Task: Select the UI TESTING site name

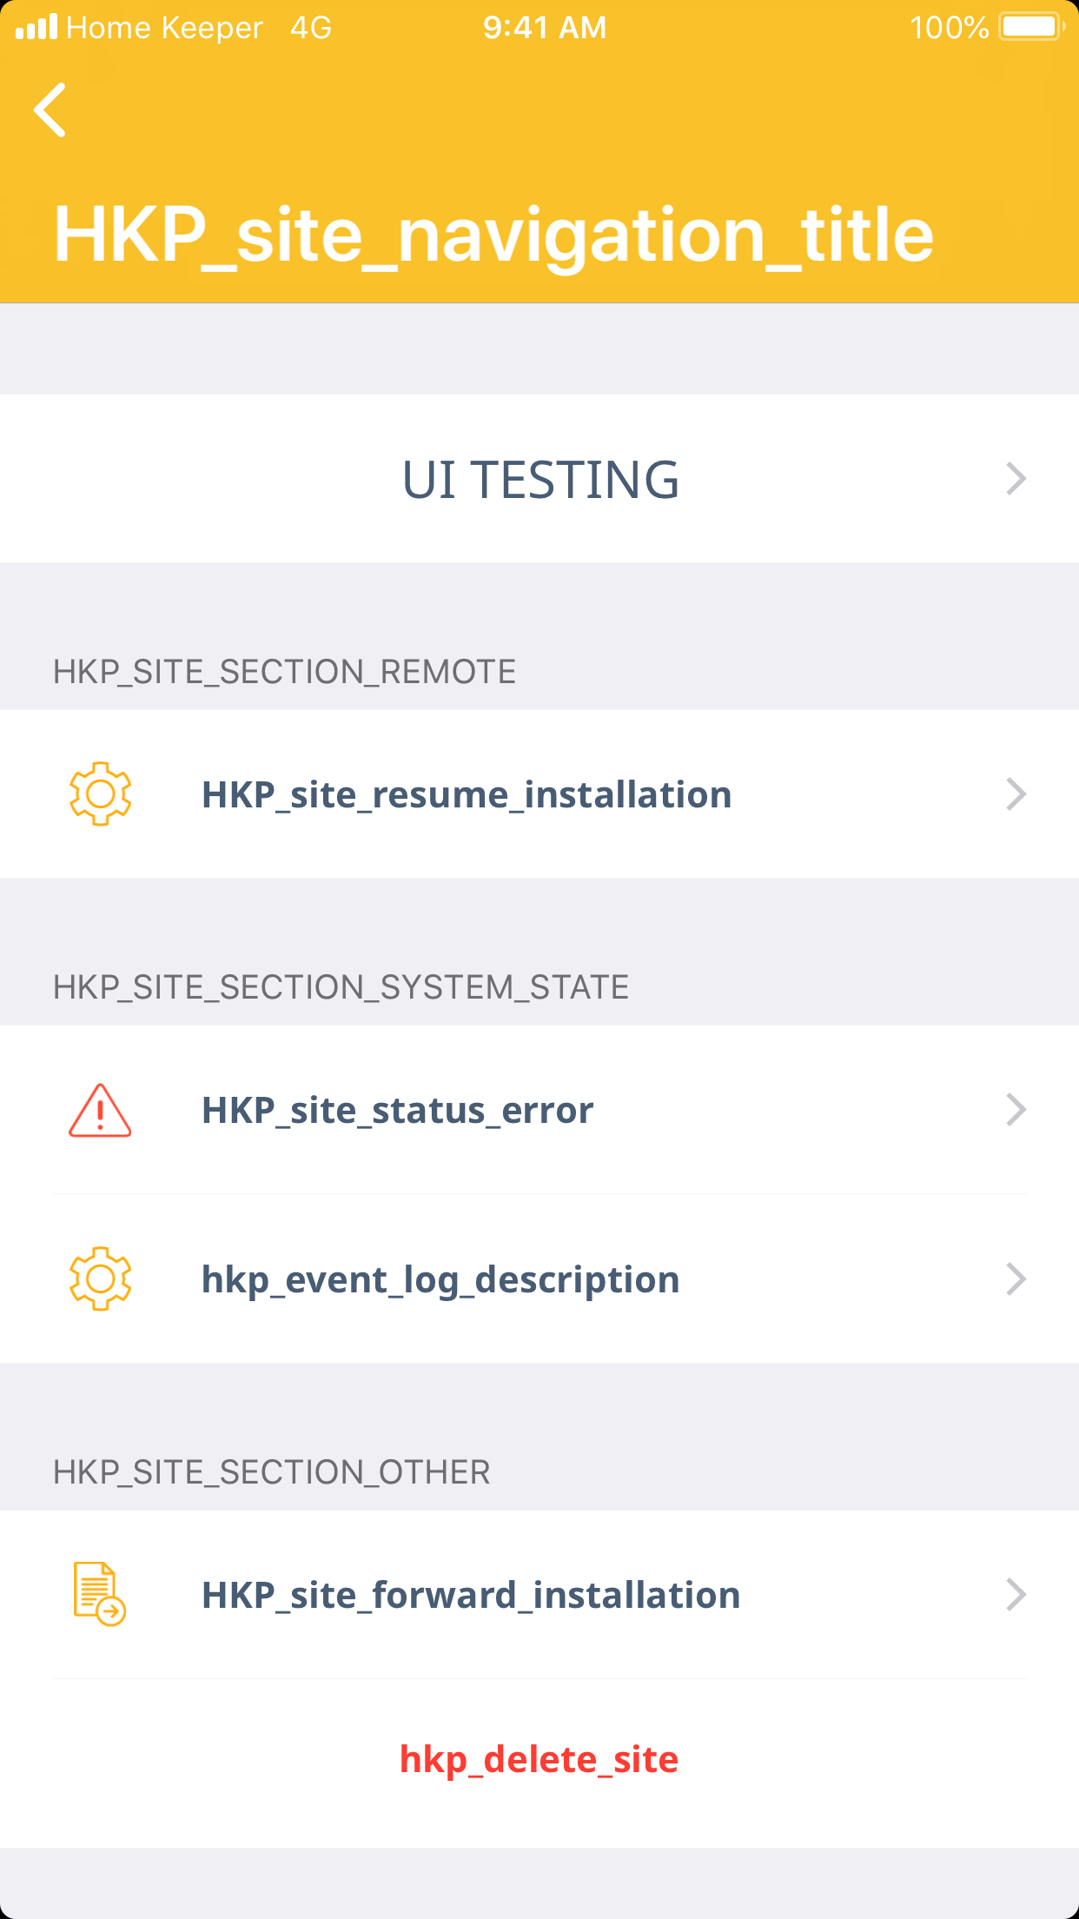Action: point(540,480)
